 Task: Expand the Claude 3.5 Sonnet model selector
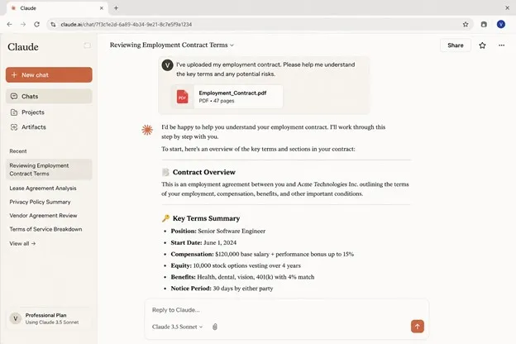(x=177, y=327)
